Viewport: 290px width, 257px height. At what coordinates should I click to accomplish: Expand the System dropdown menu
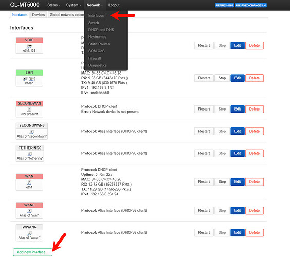(x=74, y=5)
